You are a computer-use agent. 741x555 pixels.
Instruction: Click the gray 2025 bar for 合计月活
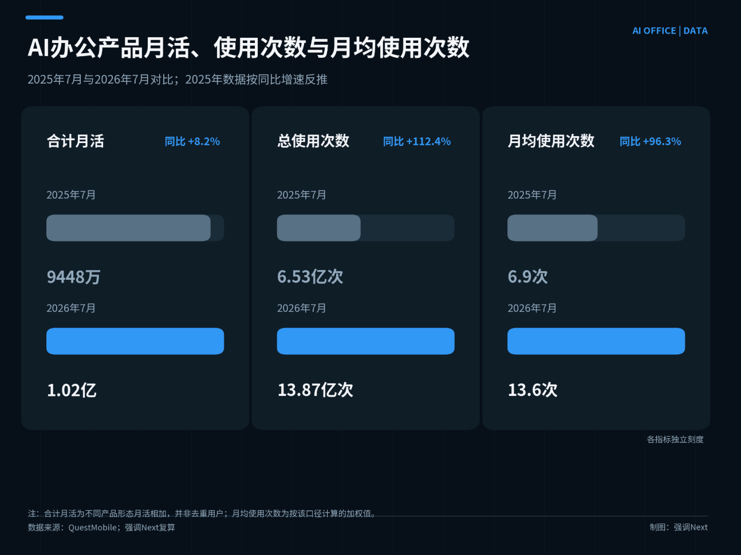(128, 228)
